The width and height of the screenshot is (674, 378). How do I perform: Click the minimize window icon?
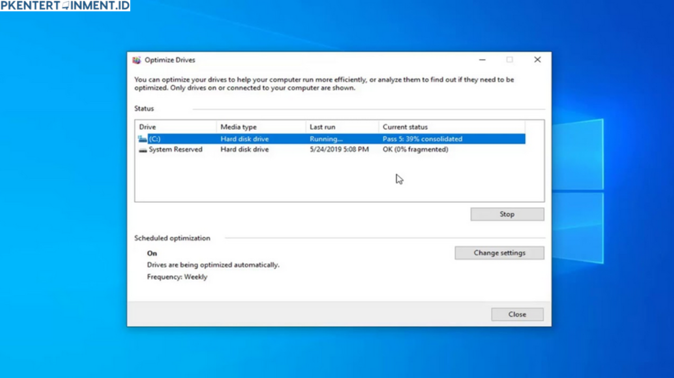(482, 59)
